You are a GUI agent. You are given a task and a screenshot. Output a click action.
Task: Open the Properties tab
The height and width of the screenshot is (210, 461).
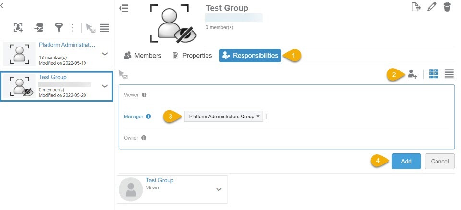coord(192,56)
